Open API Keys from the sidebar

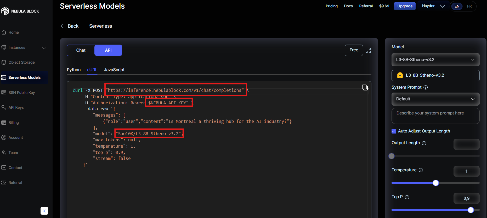click(x=16, y=107)
